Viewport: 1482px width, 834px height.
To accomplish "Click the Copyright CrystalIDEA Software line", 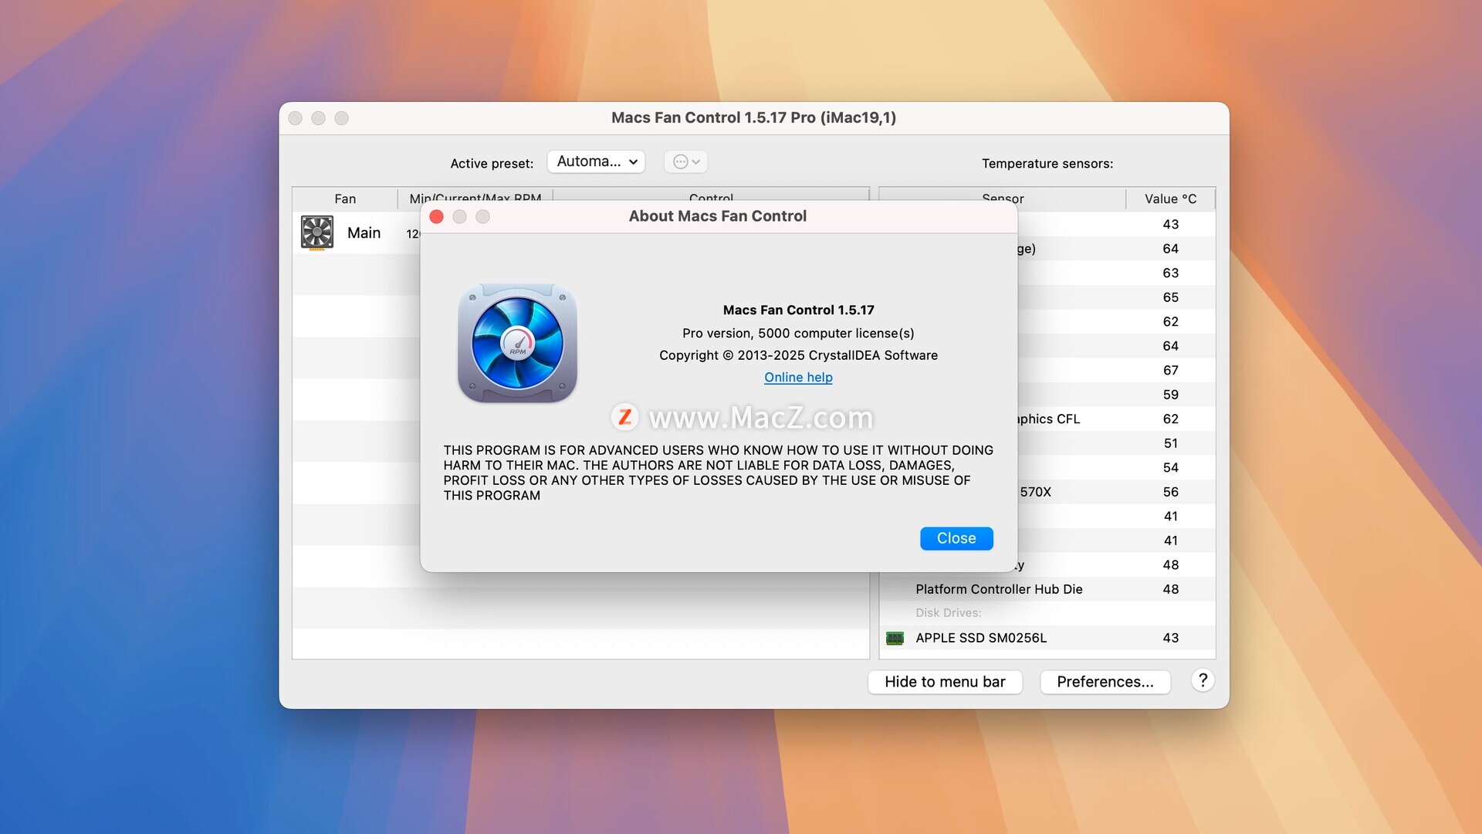I will 798,355.
